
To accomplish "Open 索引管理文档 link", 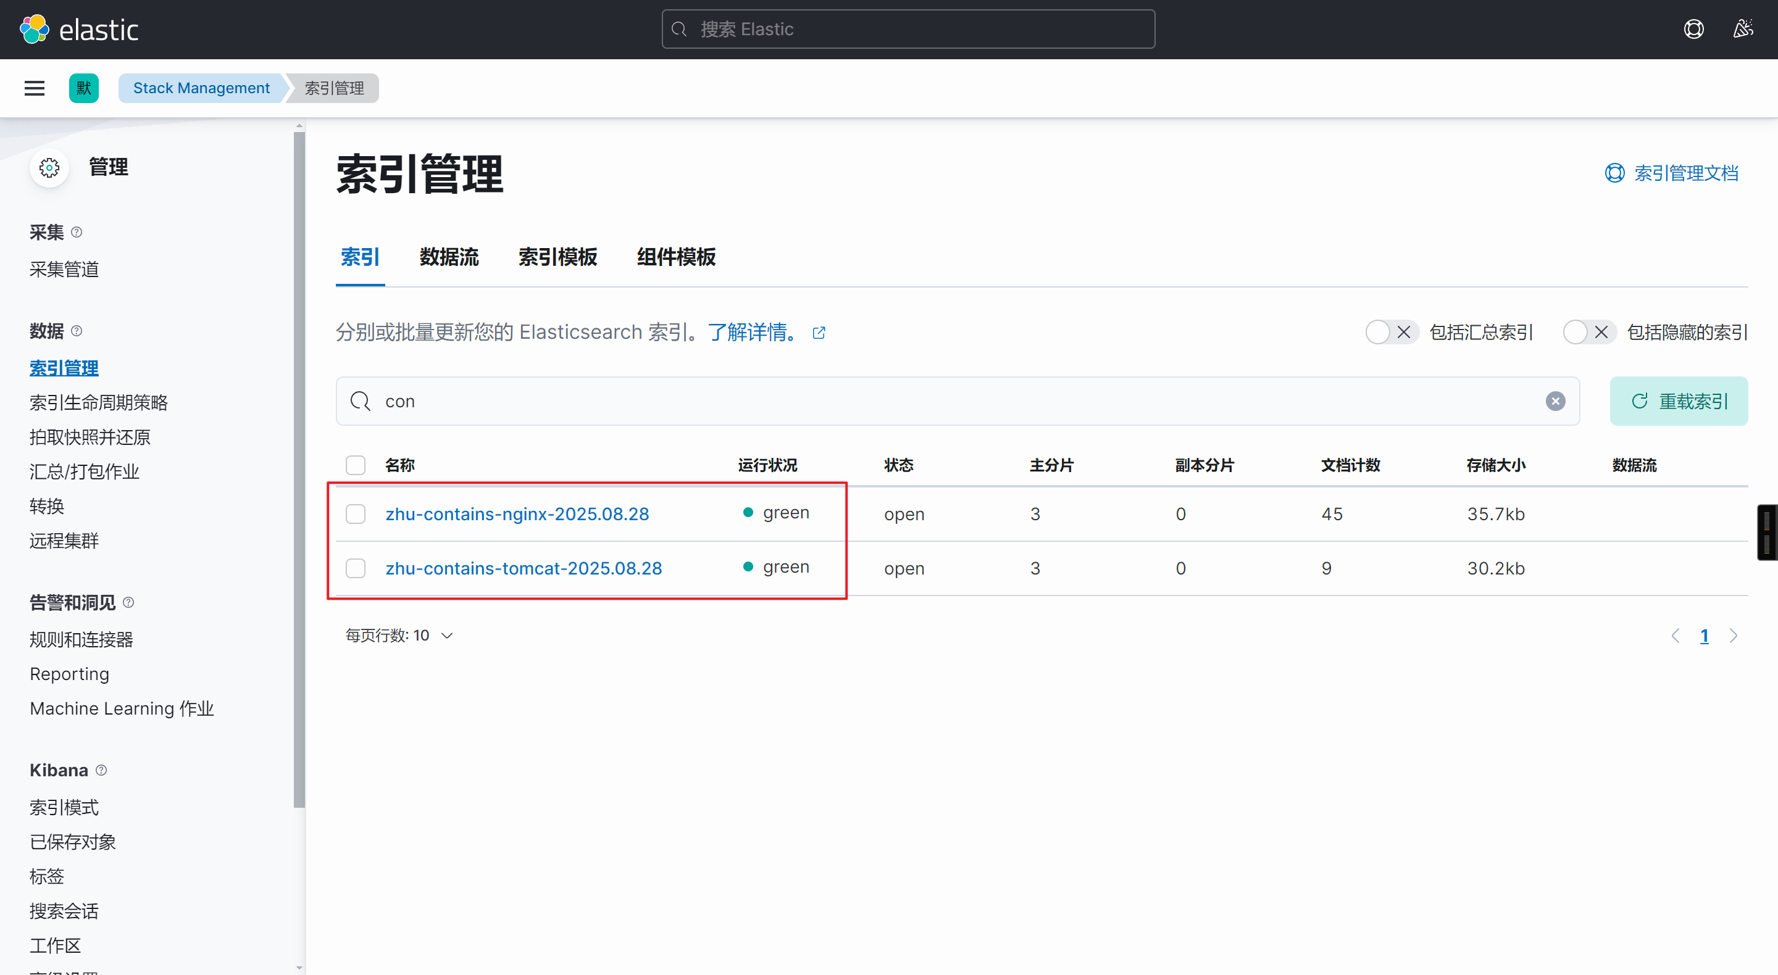I will coord(1672,173).
